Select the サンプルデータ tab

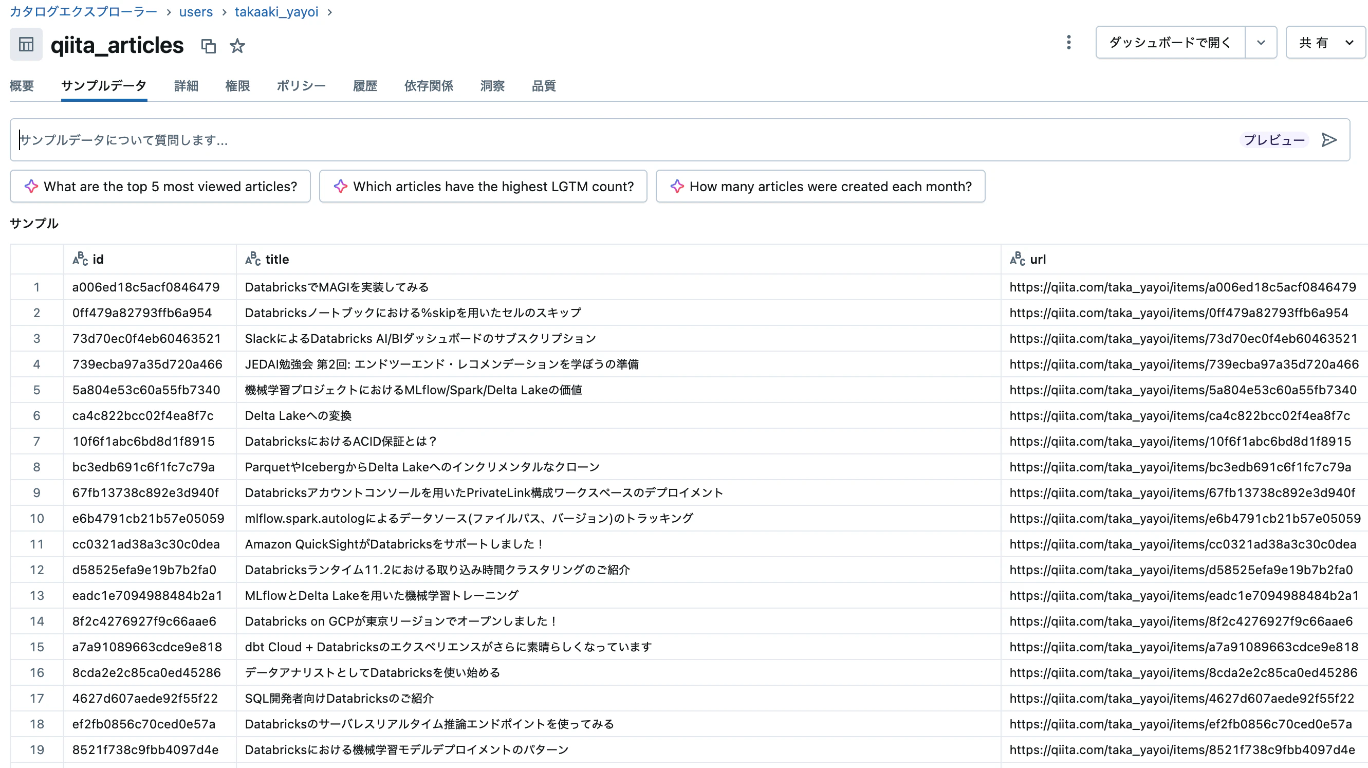(104, 85)
